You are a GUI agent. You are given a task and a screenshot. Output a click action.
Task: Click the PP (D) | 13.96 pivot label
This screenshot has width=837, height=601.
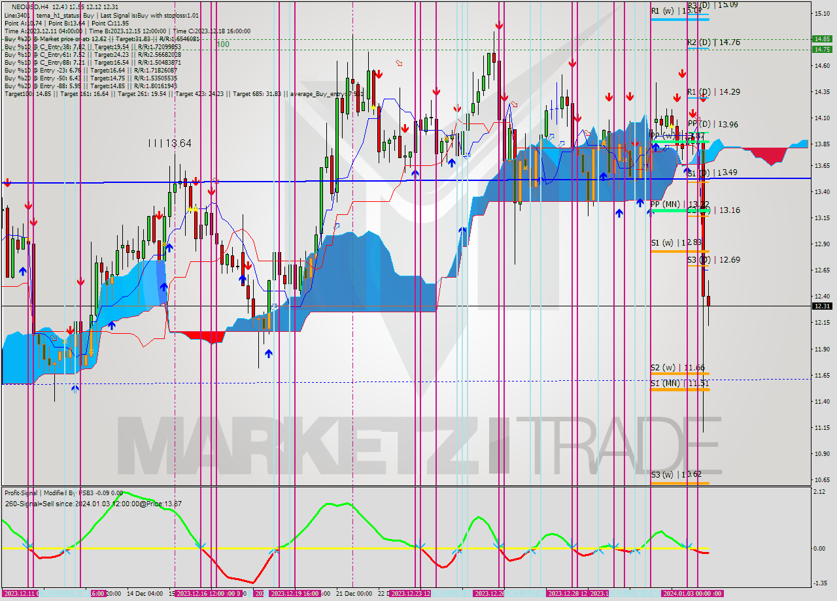713,124
